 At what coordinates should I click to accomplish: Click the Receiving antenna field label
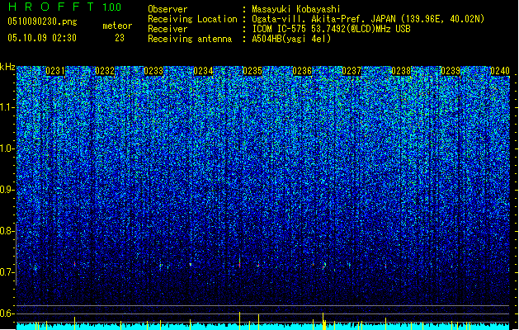click(190, 39)
